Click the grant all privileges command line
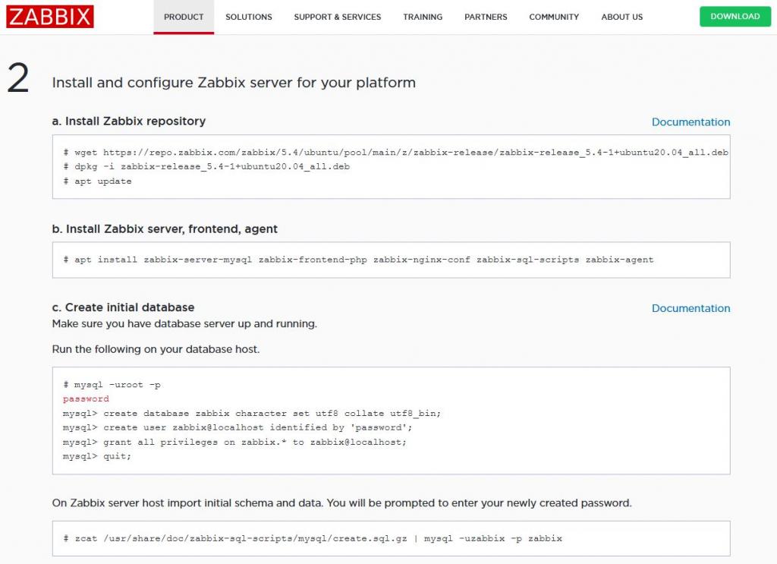Image resolution: width=777 pixels, height=564 pixels. click(234, 442)
